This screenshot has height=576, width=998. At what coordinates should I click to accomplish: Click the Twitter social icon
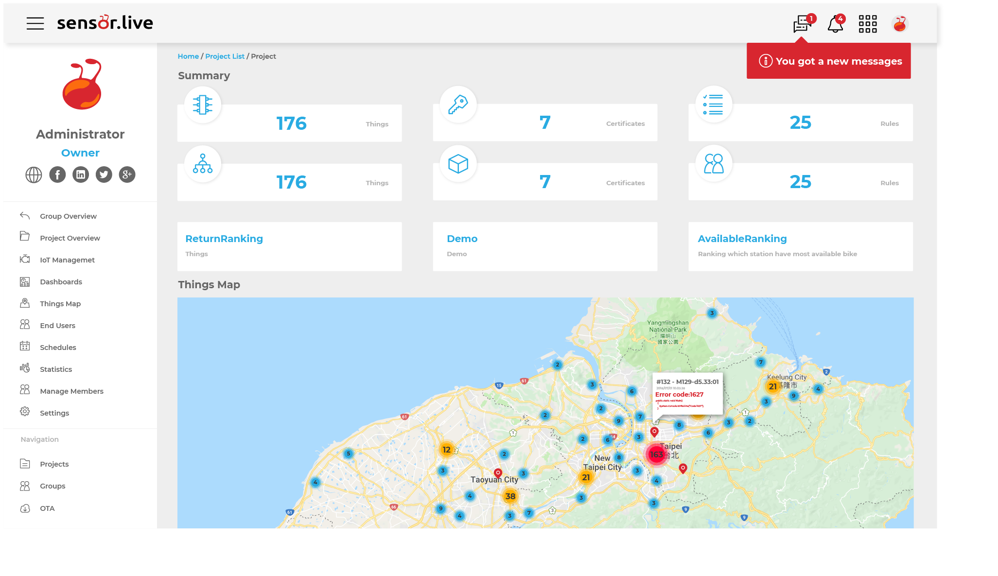104,175
